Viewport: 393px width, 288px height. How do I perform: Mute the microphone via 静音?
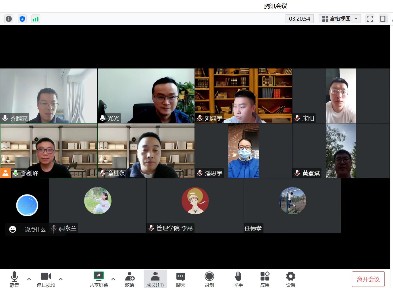14,279
